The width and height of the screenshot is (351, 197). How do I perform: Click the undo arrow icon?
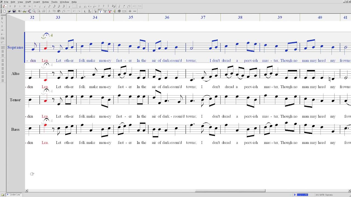(x=74, y=11)
